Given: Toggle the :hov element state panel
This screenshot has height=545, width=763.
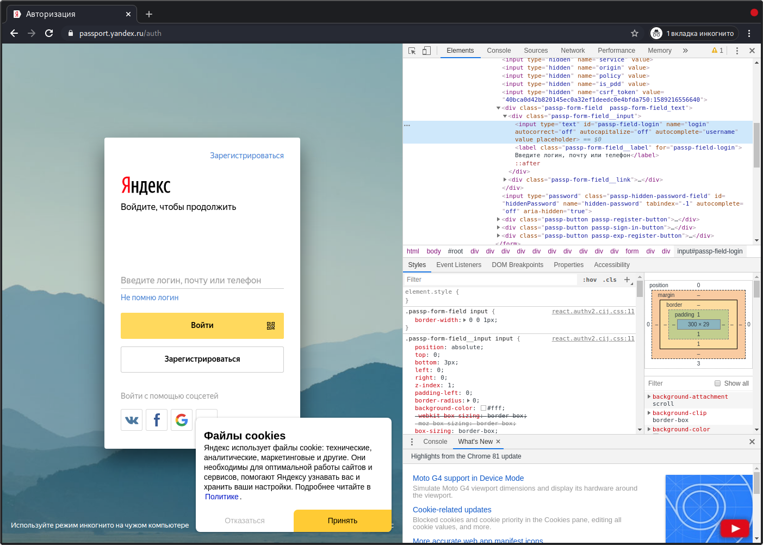Looking at the screenshot, I should click(x=590, y=280).
